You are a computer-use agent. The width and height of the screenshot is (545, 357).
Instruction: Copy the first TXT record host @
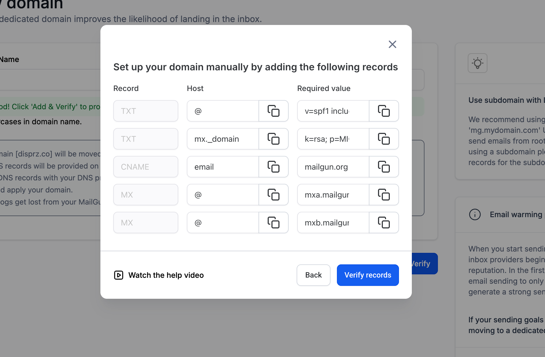click(274, 111)
